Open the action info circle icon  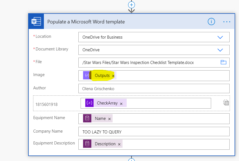pos(211,22)
